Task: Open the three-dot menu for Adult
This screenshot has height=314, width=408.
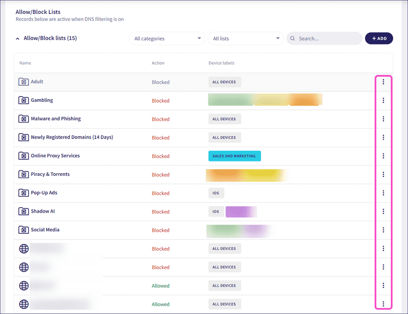Action: click(x=383, y=82)
